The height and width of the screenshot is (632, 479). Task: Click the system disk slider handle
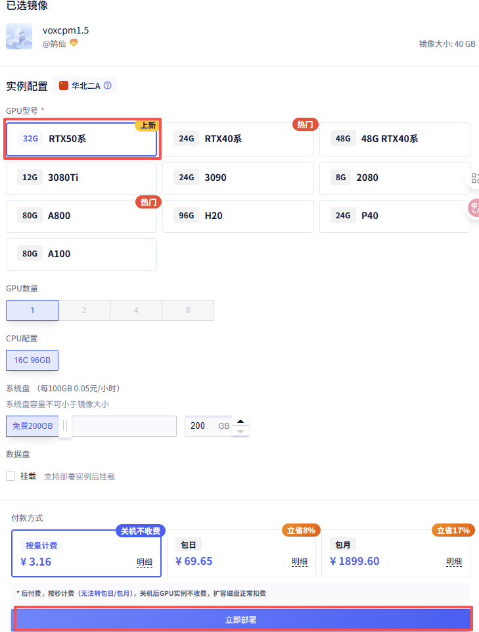point(65,426)
